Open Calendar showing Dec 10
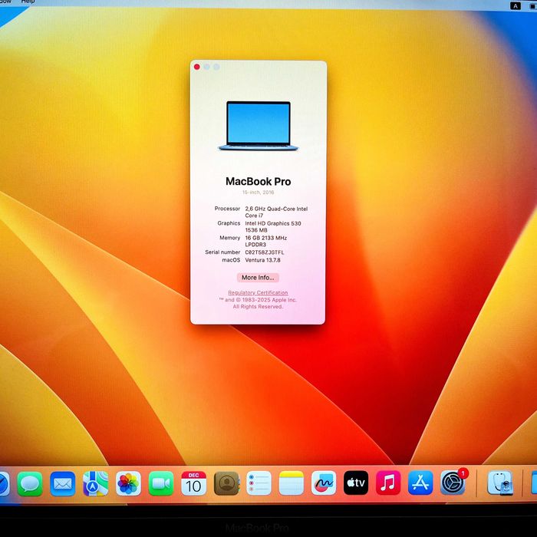 pos(193,483)
